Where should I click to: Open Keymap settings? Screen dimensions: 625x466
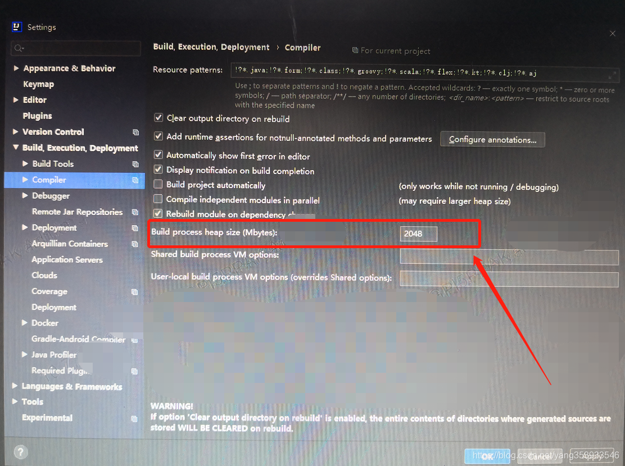(x=39, y=84)
